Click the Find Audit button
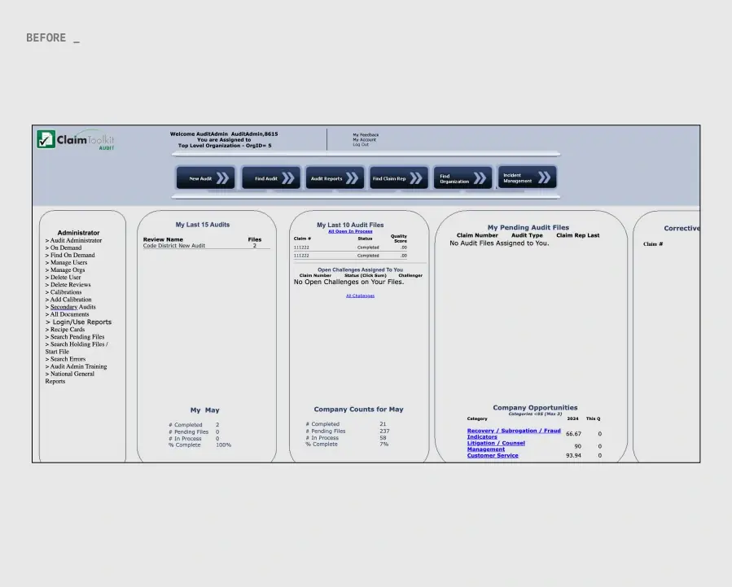732x587 pixels. (x=271, y=177)
